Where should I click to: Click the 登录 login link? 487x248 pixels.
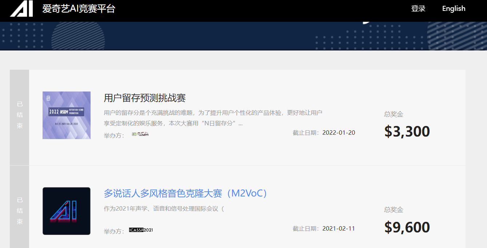click(418, 9)
